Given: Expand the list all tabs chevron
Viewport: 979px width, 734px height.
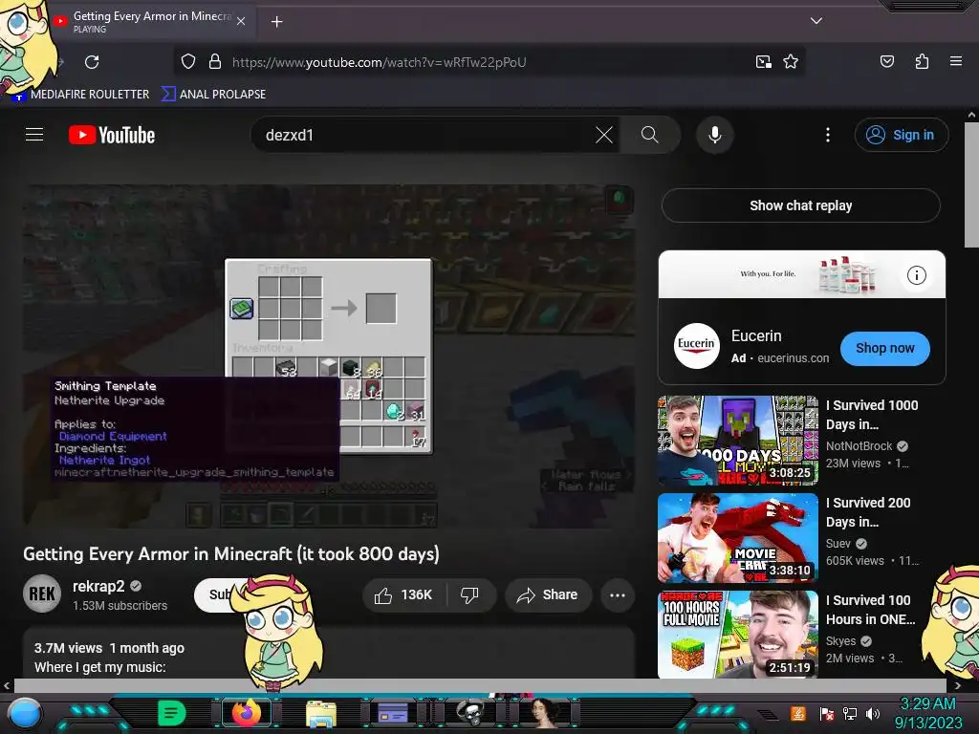Looking at the screenshot, I should [816, 21].
